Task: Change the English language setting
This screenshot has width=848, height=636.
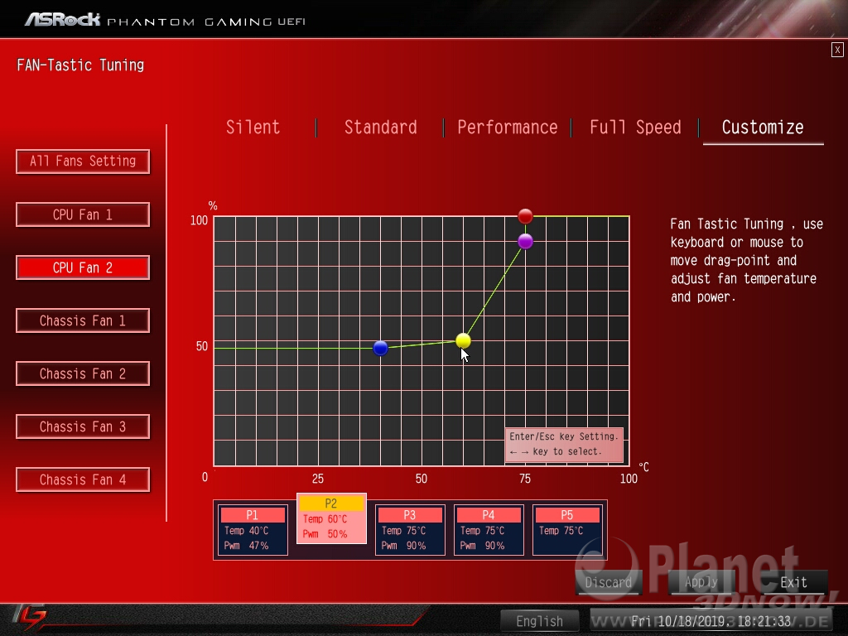Action: coord(539,621)
